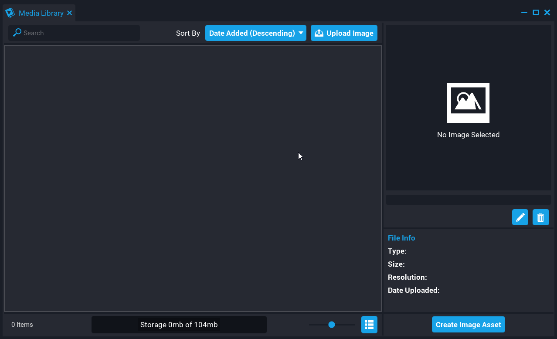
Task: Click the No Image Selected placeholder picture
Action: (468, 103)
